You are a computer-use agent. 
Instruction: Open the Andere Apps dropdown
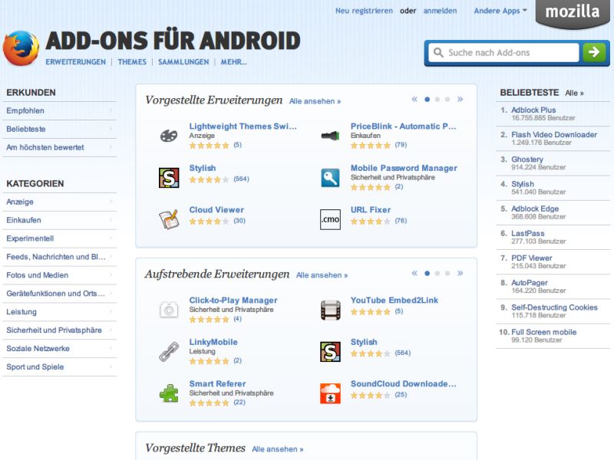click(500, 11)
